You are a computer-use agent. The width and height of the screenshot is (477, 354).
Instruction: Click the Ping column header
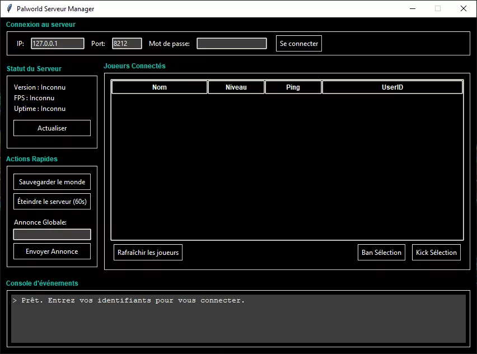(x=293, y=87)
